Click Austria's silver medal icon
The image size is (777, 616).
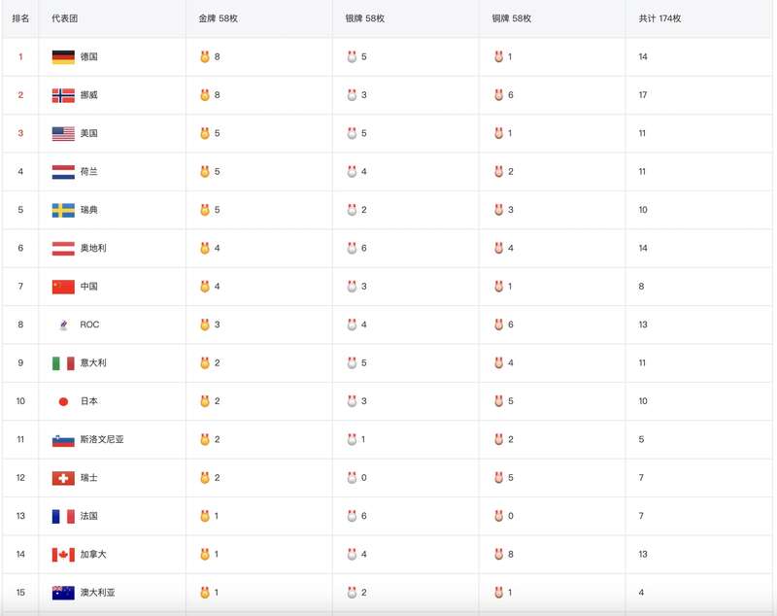coord(352,249)
